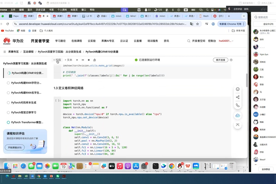Screen dimensions: 276x184
Task: Click the share icon in floating sidebar
Action: (238, 97)
